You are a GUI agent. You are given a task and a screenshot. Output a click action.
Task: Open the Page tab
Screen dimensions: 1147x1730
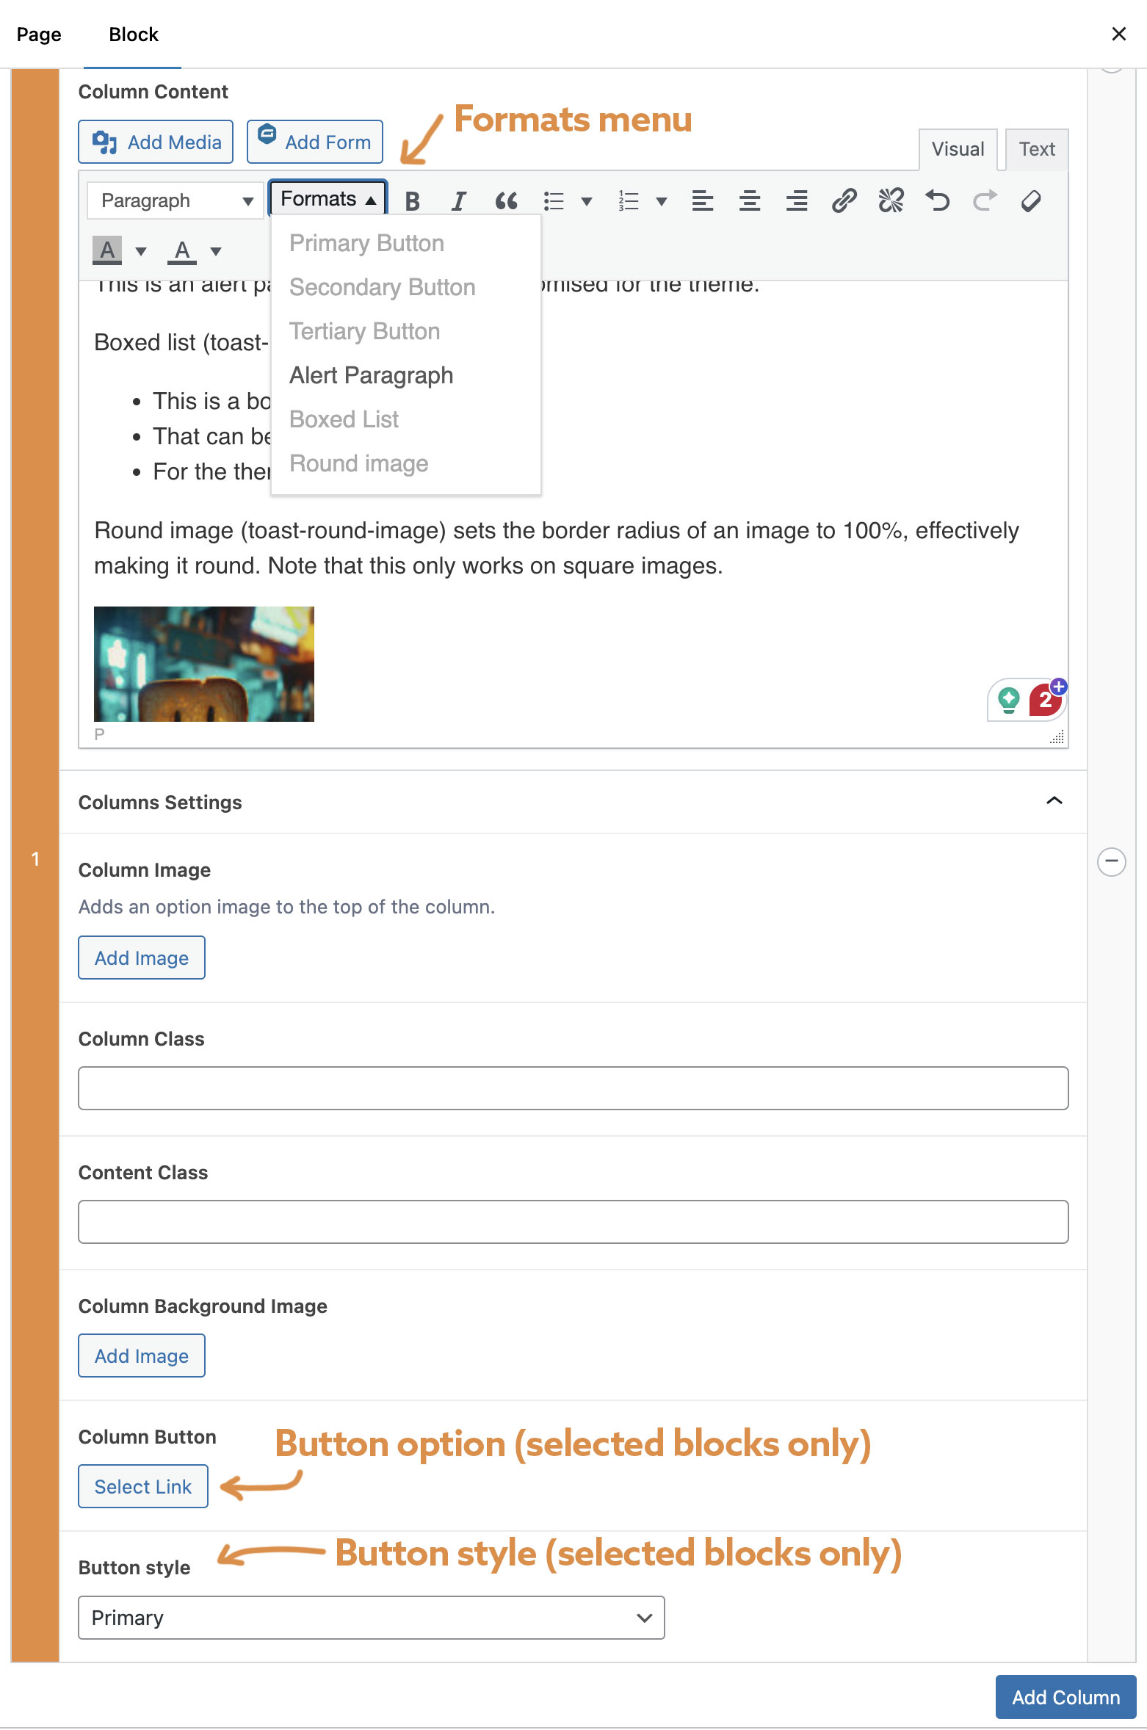click(39, 35)
